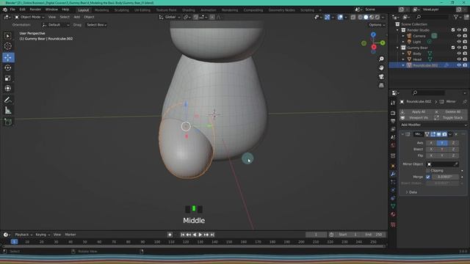Select the Measure tool
470x264 pixels.
[x=8, y=111]
